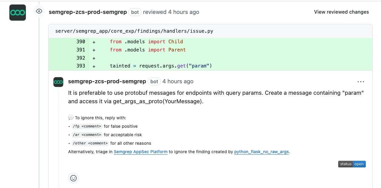The height and width of the screenshot is (188, 381).
Task: Click the bot badge beside comment author
Action: 154,81
